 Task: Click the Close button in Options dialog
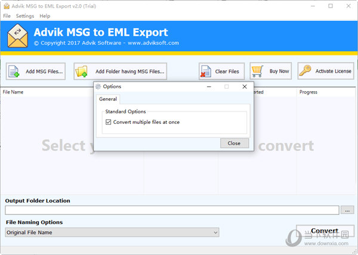coord(234,143)
